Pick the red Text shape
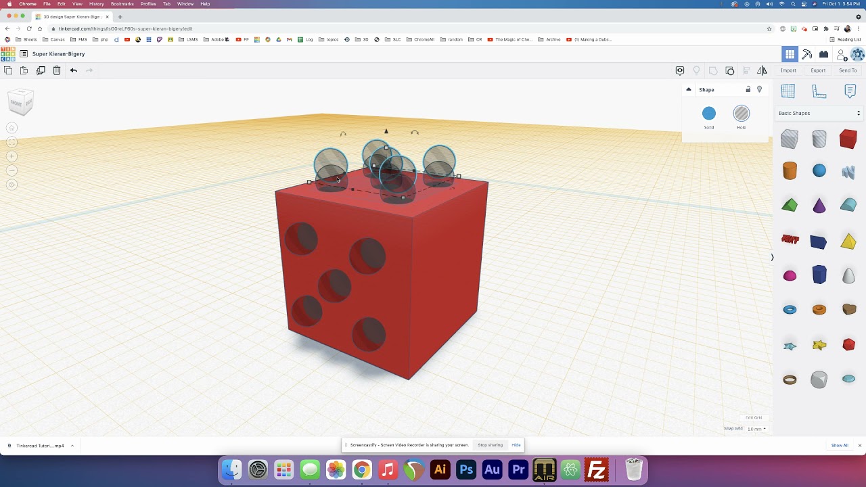This screenshot has height=487, width=866. (x=790, y=239)
